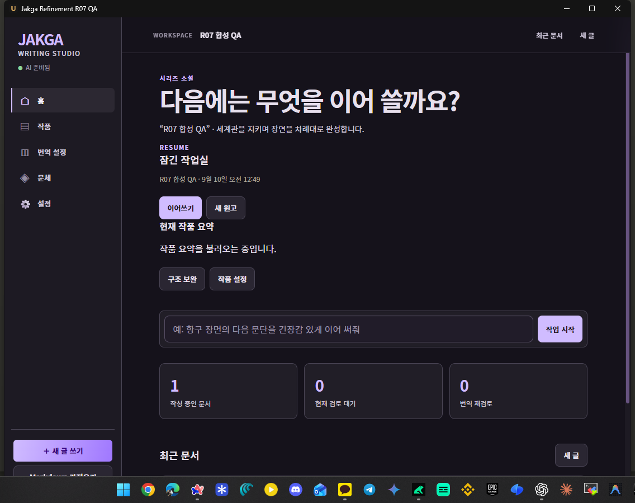
Task: Open the yellow play-button taskbar app
Action: [271, 490]
